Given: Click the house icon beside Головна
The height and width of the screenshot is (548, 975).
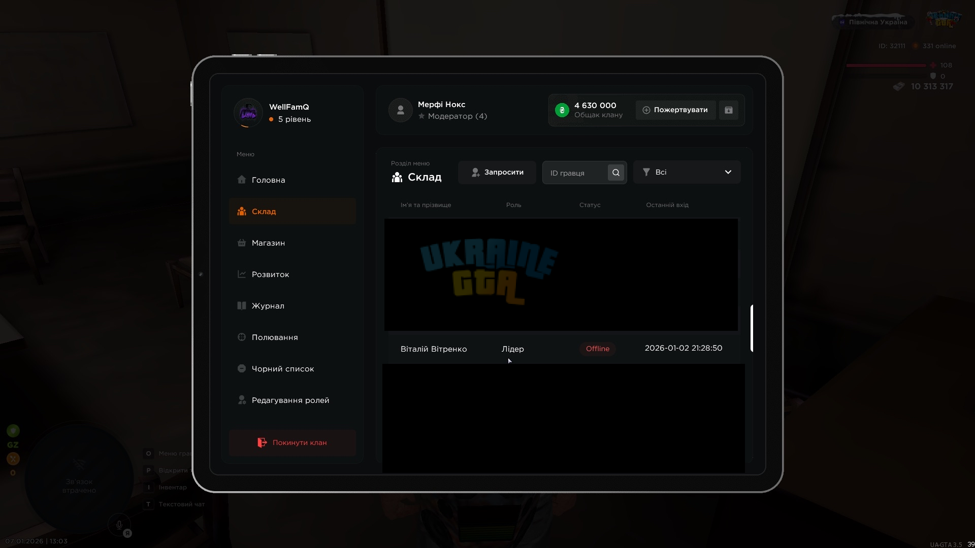Looking at the screenshot, I should (242, 180).
